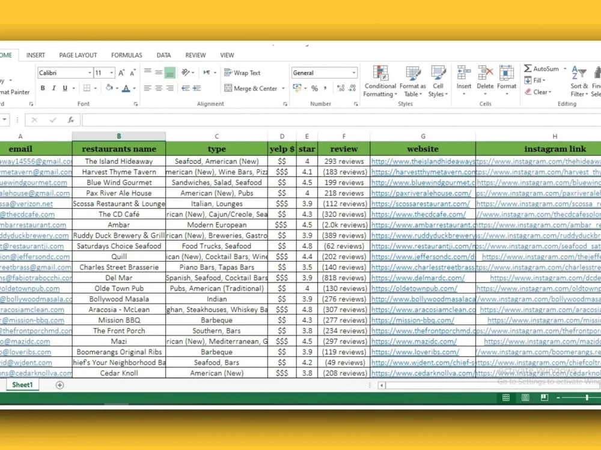Screen dimensions: 601x450
Task: Open oldetownpub.com website link
Action: tap(414, 289)
